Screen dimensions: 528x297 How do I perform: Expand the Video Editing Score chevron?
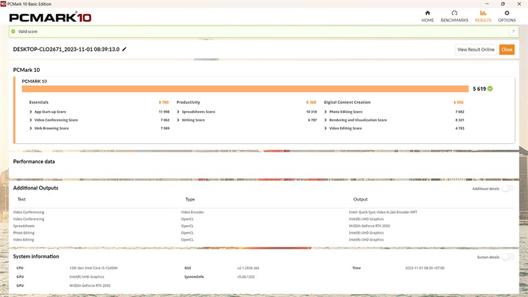[x=325, y=128]
